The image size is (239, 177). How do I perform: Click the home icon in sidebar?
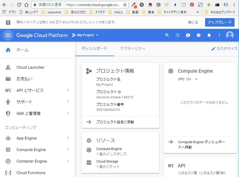(8, 50)
